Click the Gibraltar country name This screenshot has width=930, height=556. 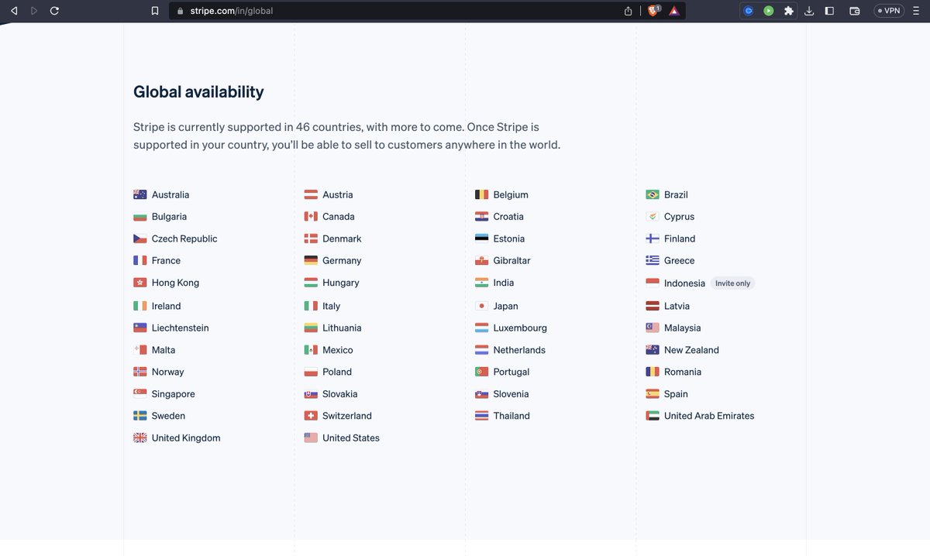point(512,260)
